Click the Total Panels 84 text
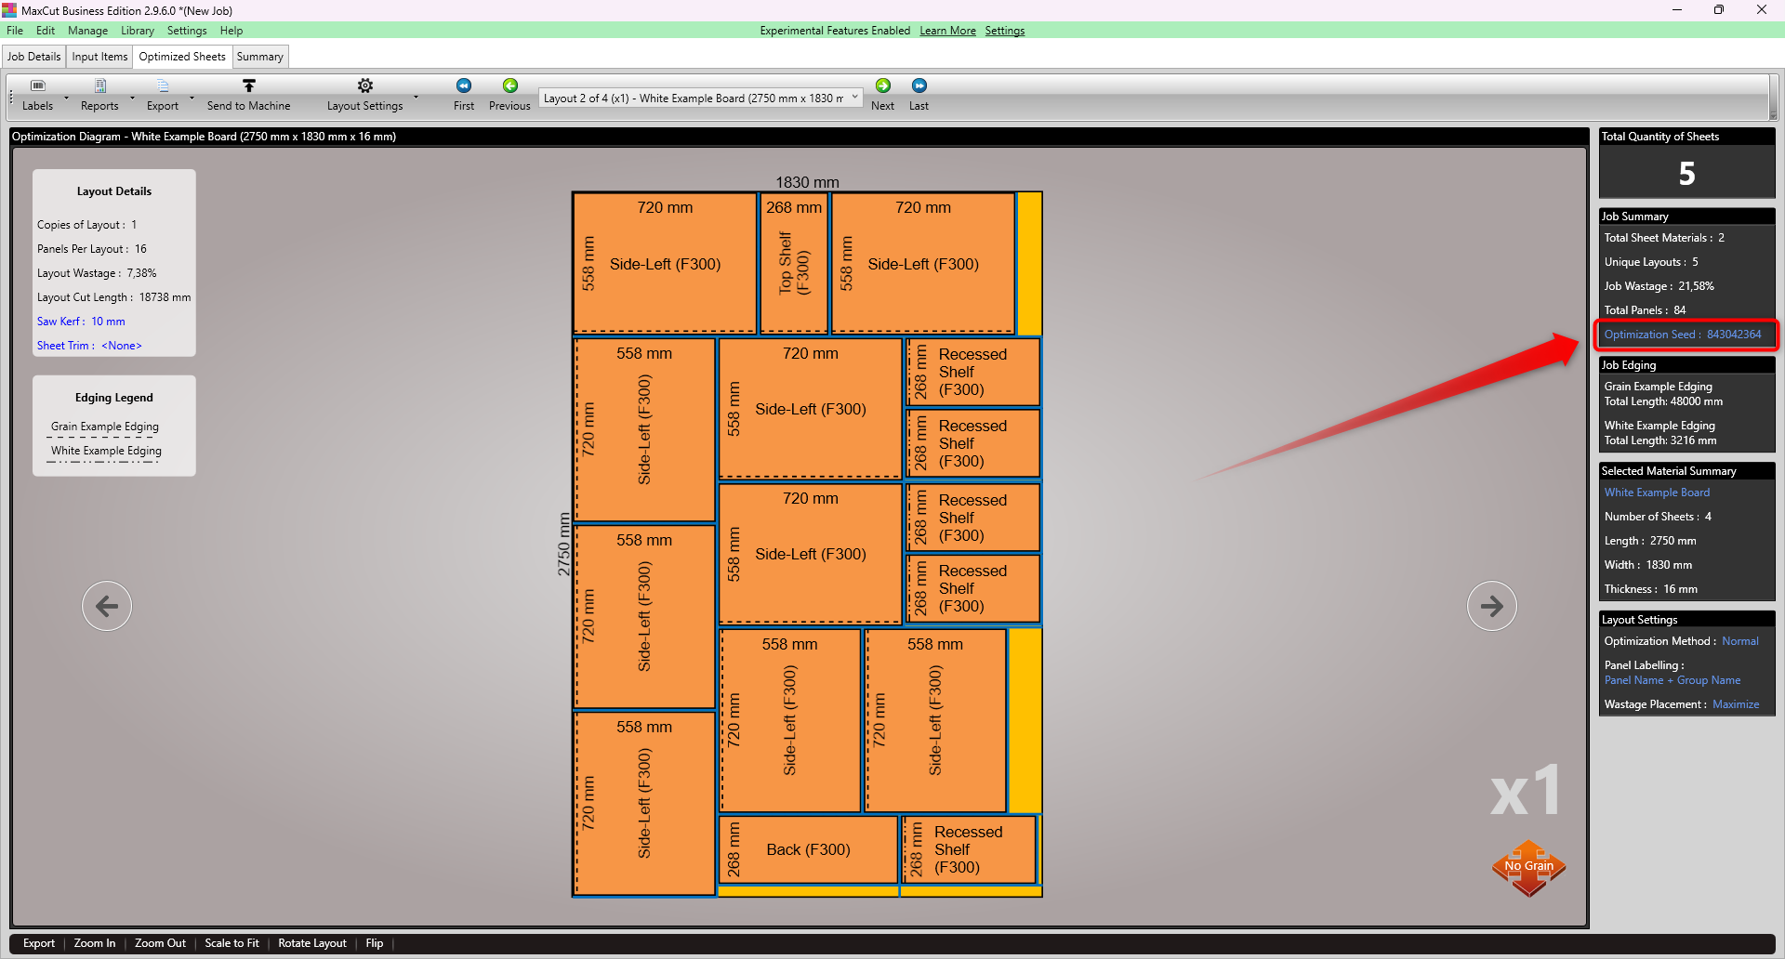1785x959 pixels. (x=1645, y=310)
